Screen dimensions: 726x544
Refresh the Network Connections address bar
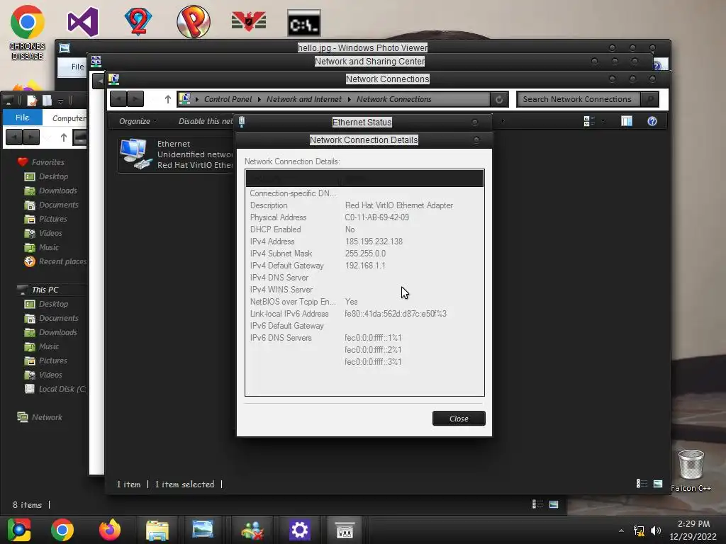pos(499,99)
